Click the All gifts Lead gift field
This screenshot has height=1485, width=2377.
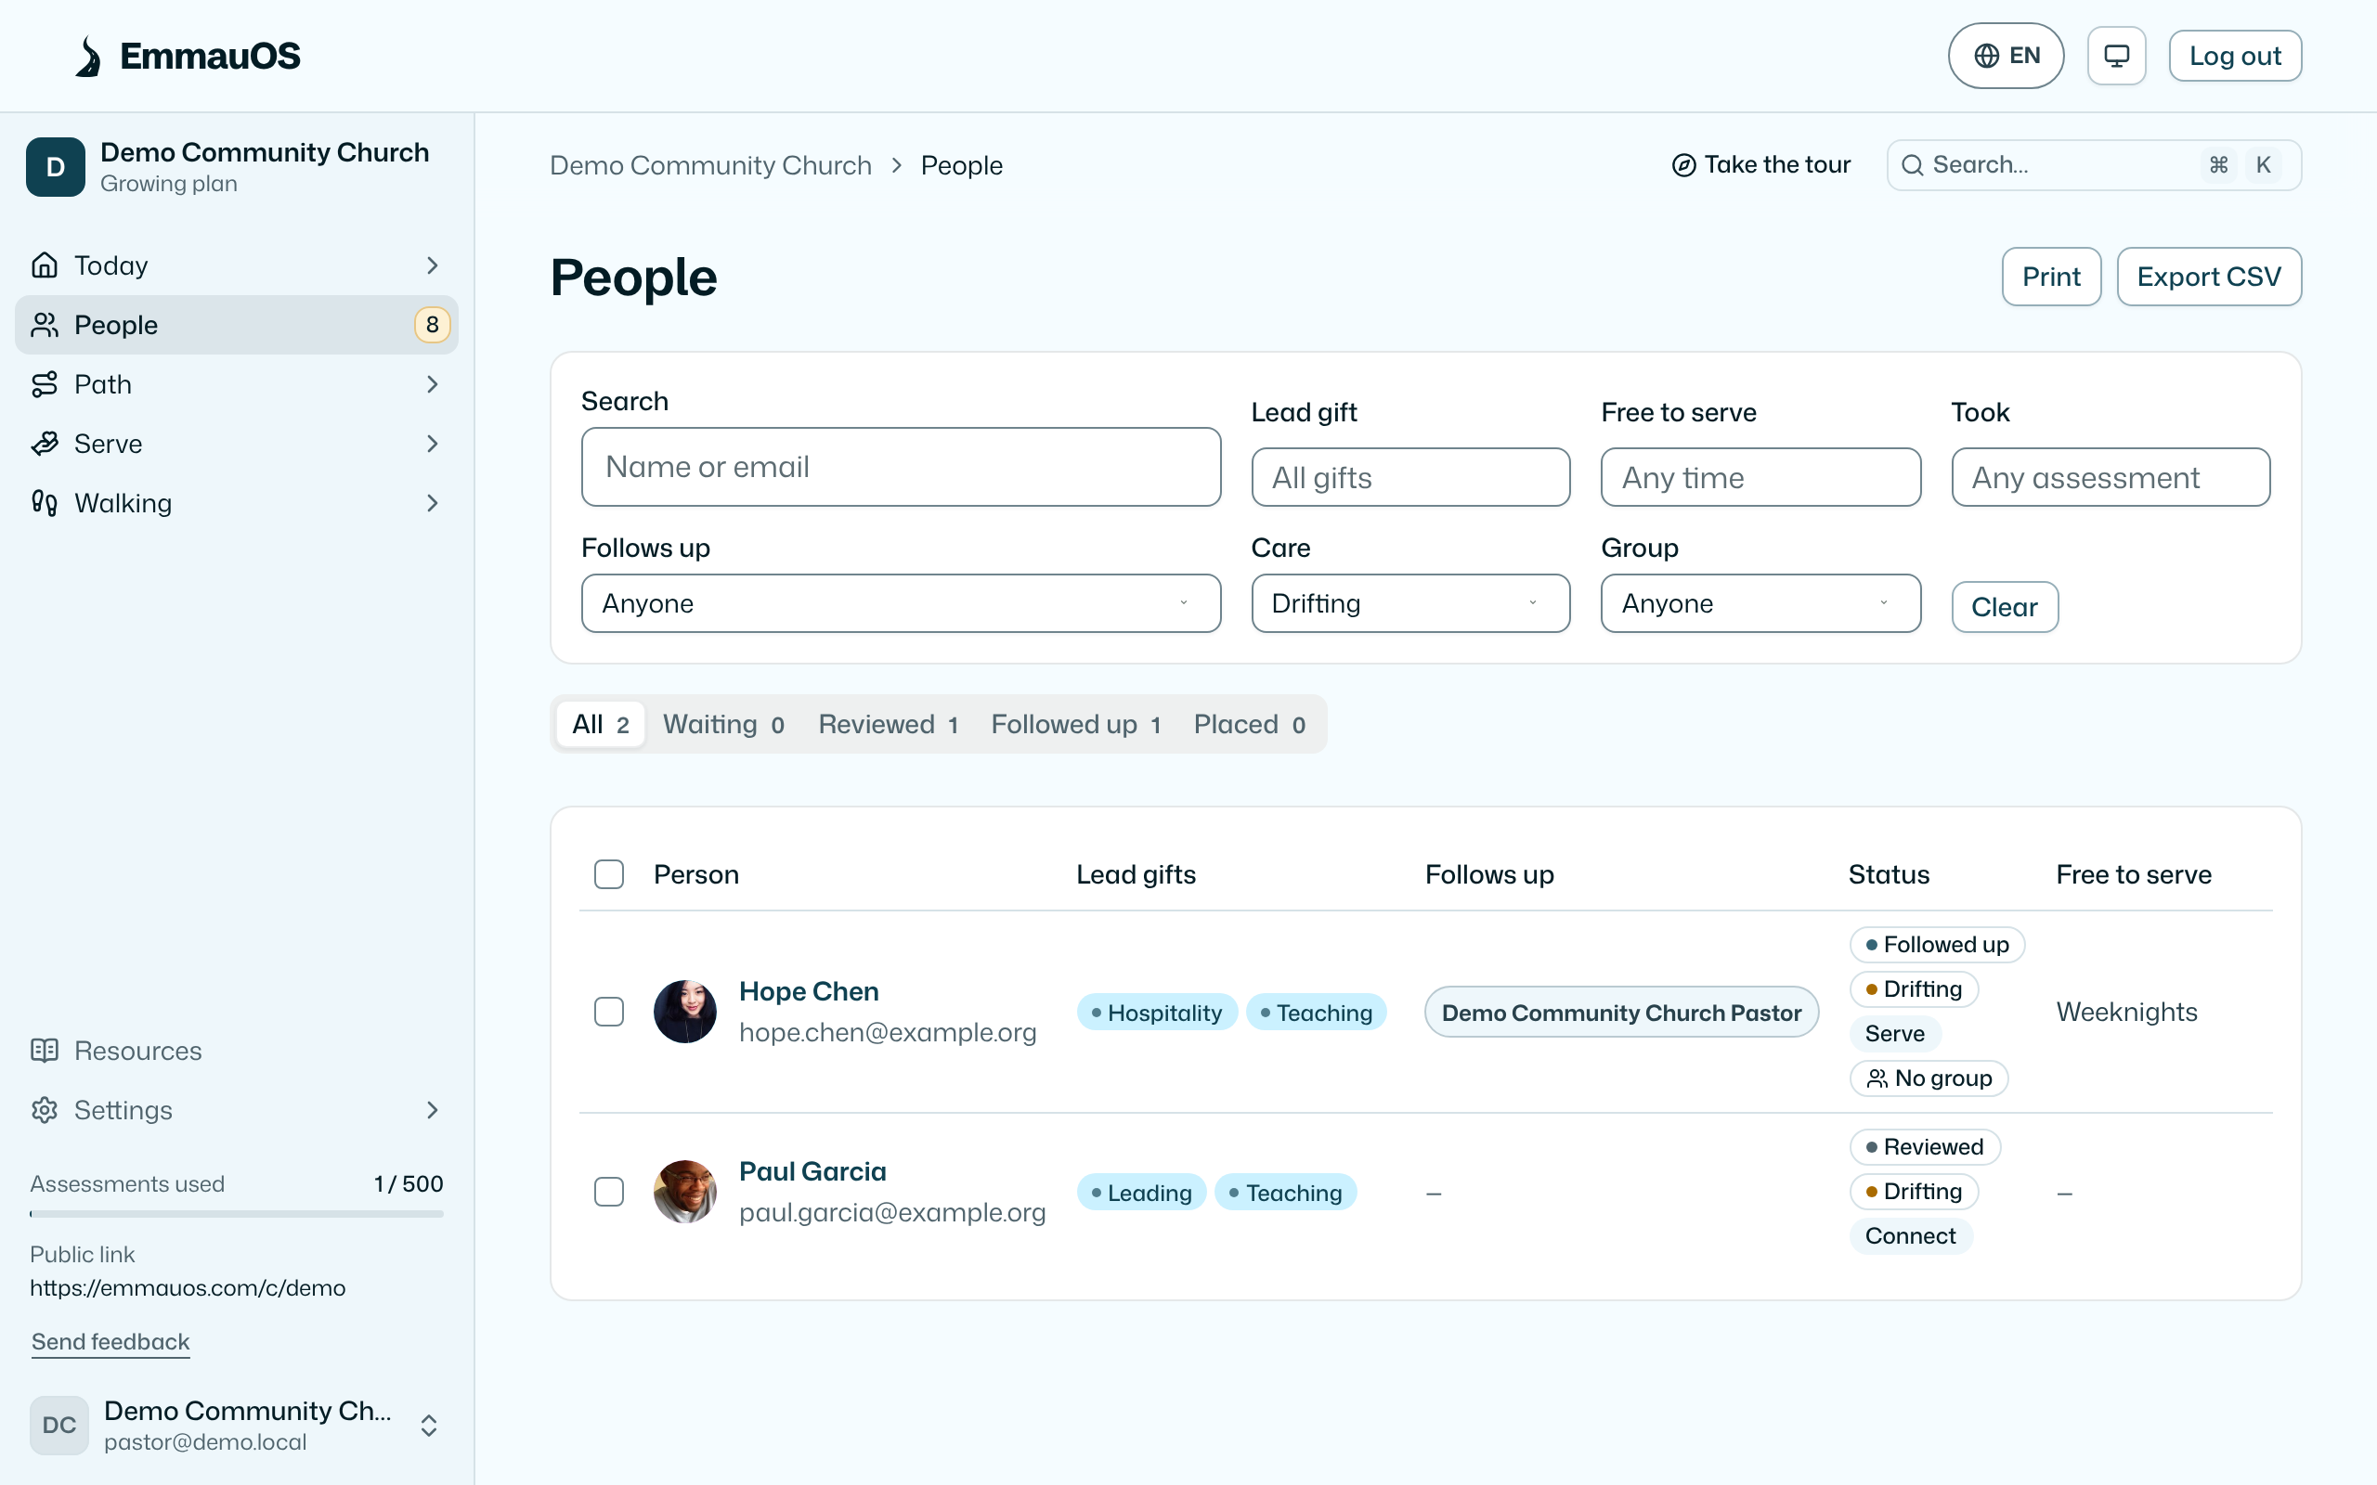1410,477
